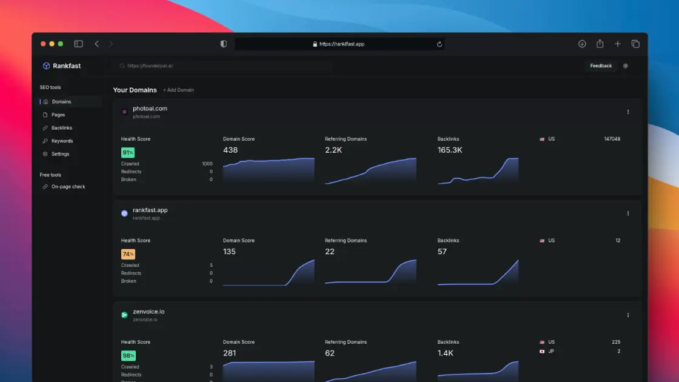Click photoai.com Domain Score chart
Image resolution: width=679 pixels, height=382 pixels.
coord(269,169)
